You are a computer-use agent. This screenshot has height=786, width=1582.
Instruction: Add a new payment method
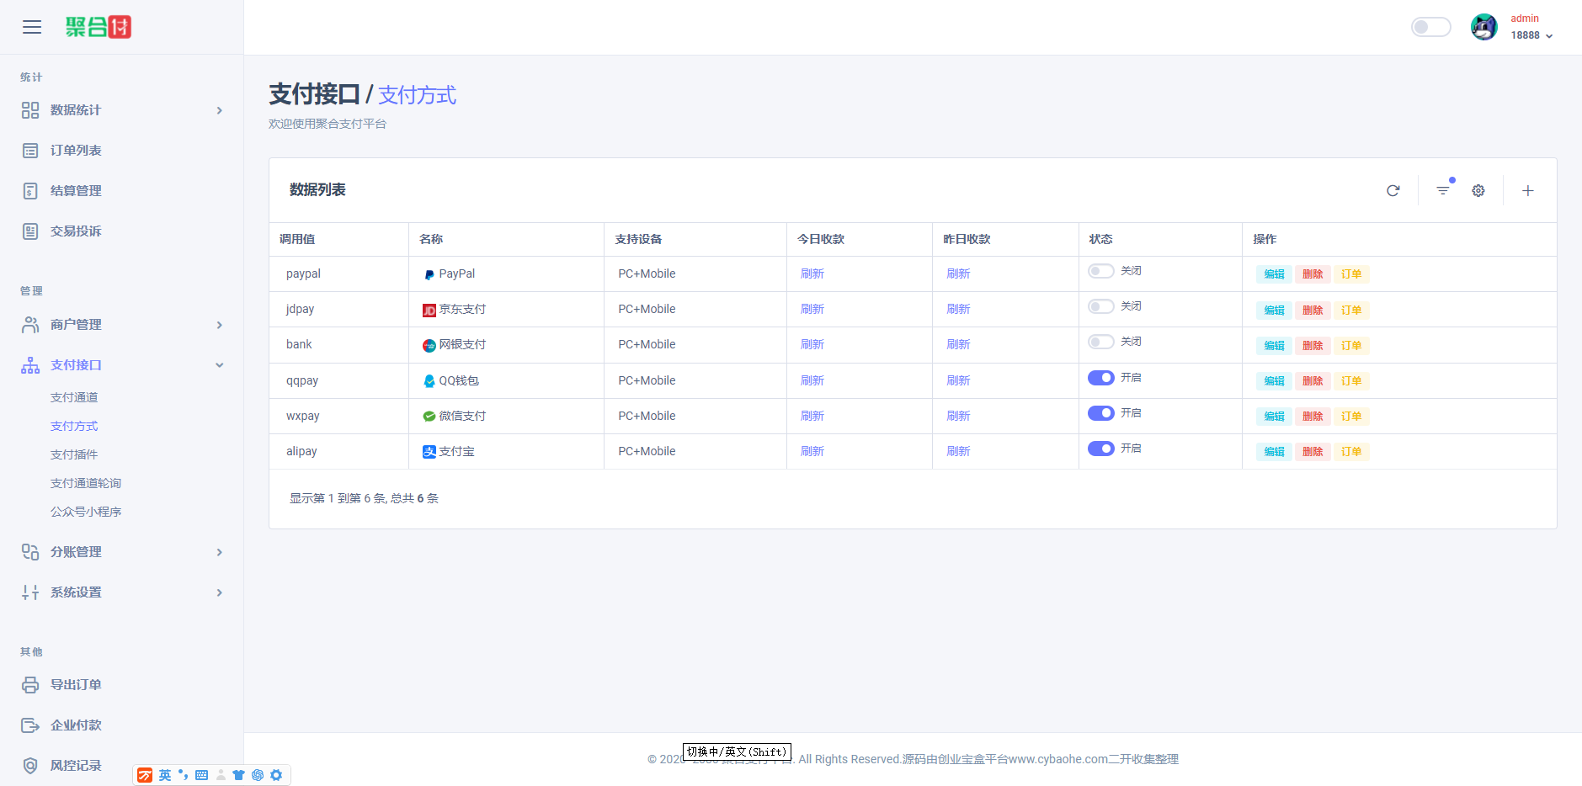point(1527,191)
